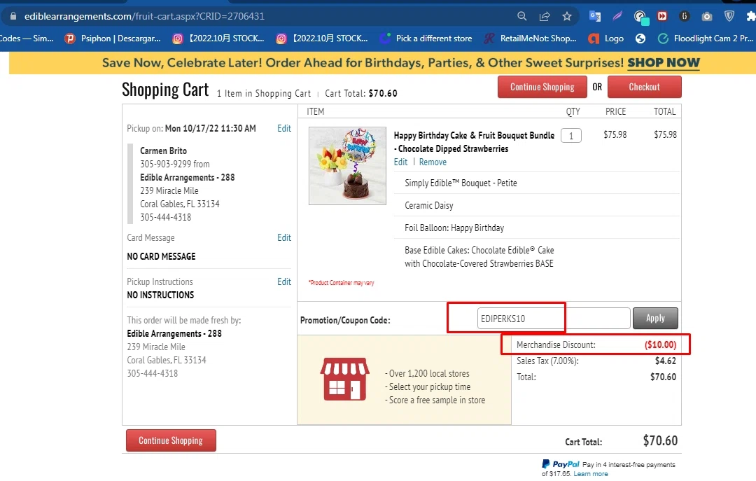
Task: Open the purple feather extension
Action: 617,16
